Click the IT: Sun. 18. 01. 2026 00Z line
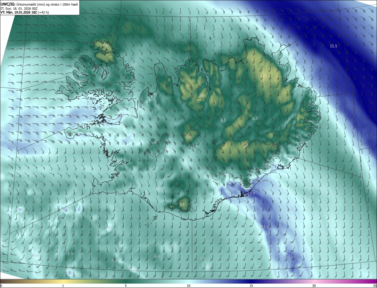This screenshot has width=377, height=288. coord(19,9)
